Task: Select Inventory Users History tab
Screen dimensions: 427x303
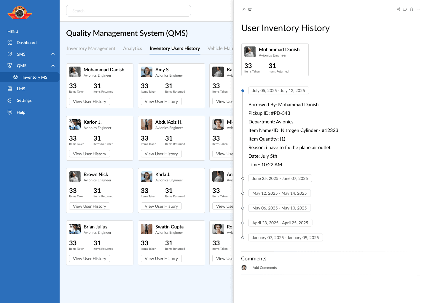Action: click(x=175, y=48)
